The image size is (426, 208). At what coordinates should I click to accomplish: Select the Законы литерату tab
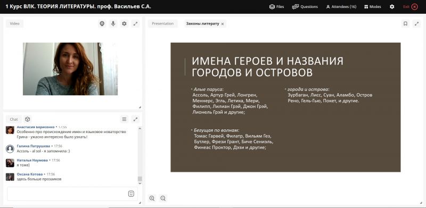click(x=202, y=23)
